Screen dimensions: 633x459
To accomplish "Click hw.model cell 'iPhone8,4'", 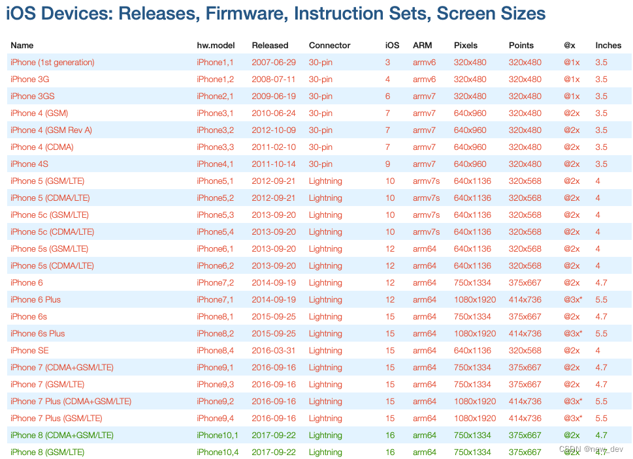I will pos(215,350).
